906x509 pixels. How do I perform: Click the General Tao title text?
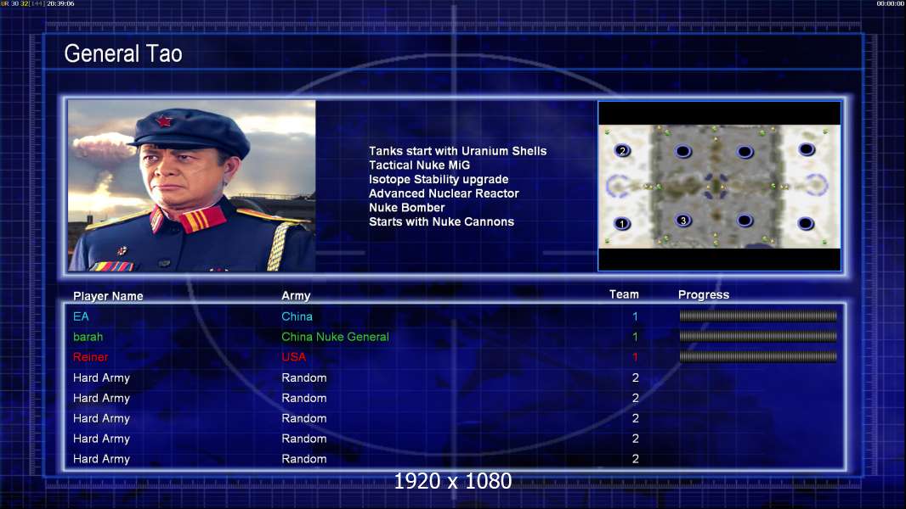tap(123, 53)
